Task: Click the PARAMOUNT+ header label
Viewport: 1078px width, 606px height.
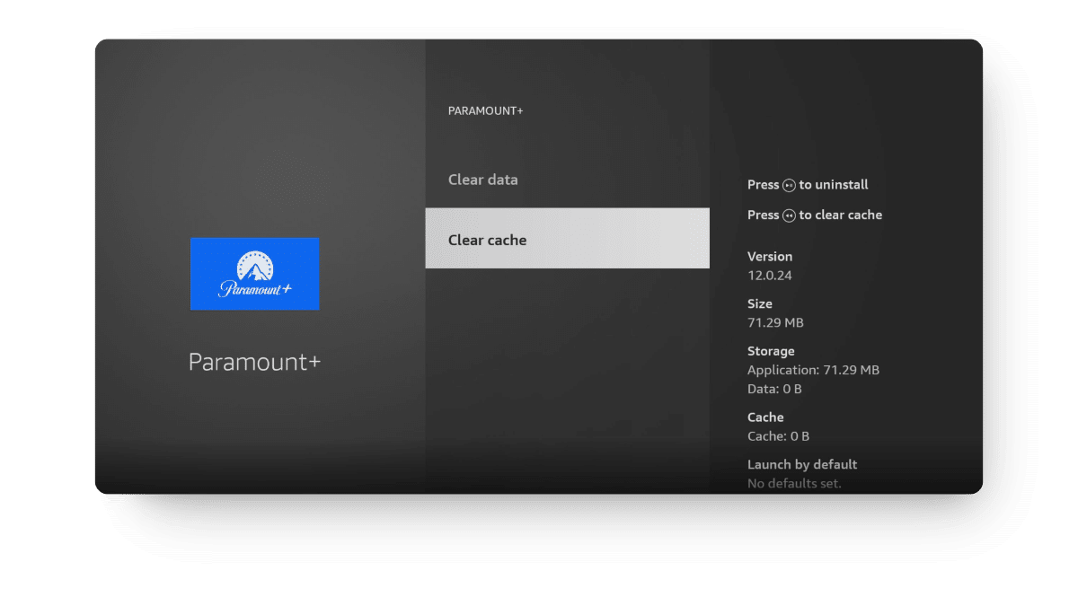Action: coord(485,110)
